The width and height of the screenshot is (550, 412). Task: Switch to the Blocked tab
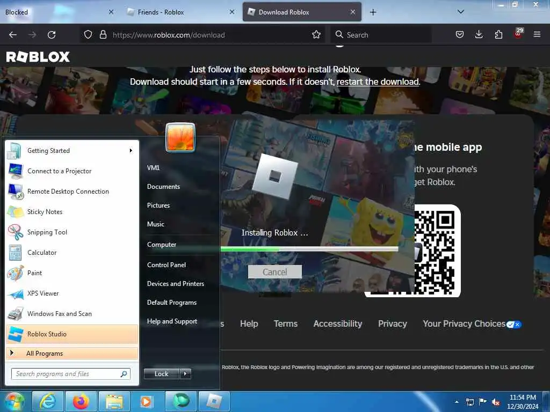pyautogui.click(x=59, y=12)
